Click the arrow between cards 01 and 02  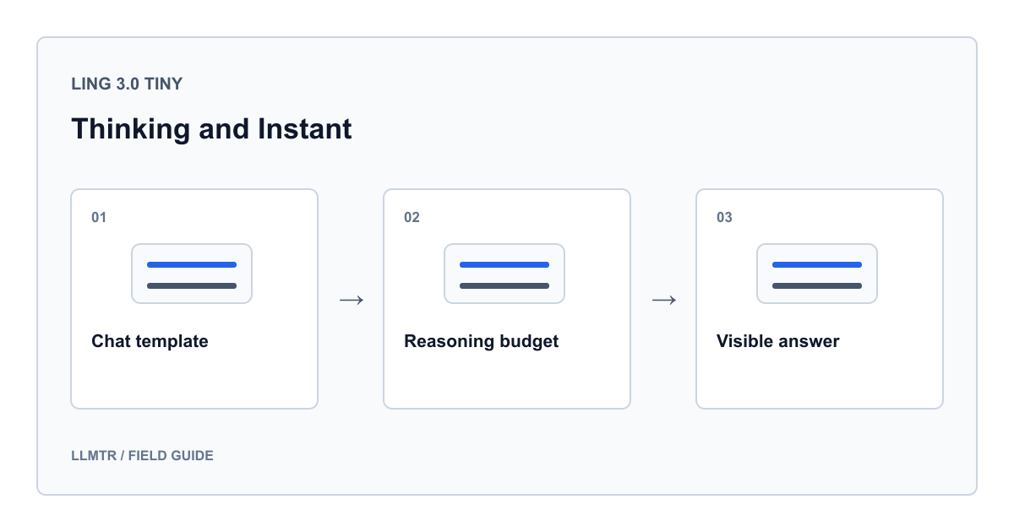[351, 300]
